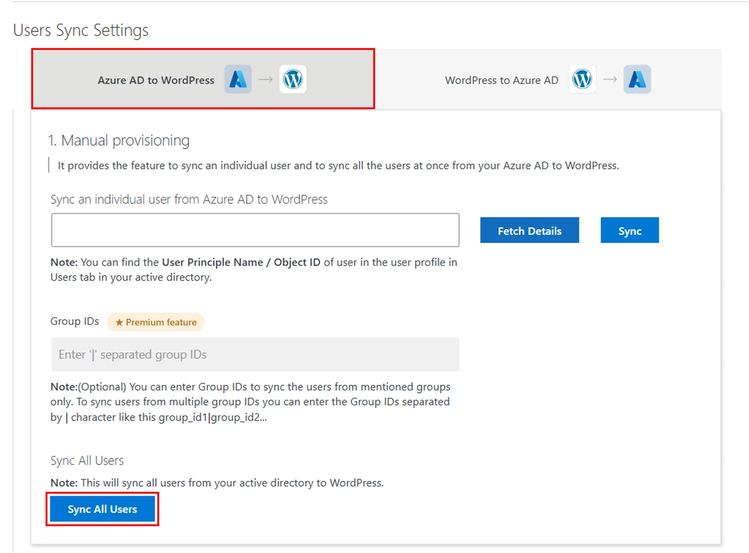749x553 pixels.
Task: Click the star icon in the Premium feature badge
Action: coord(119,322)
